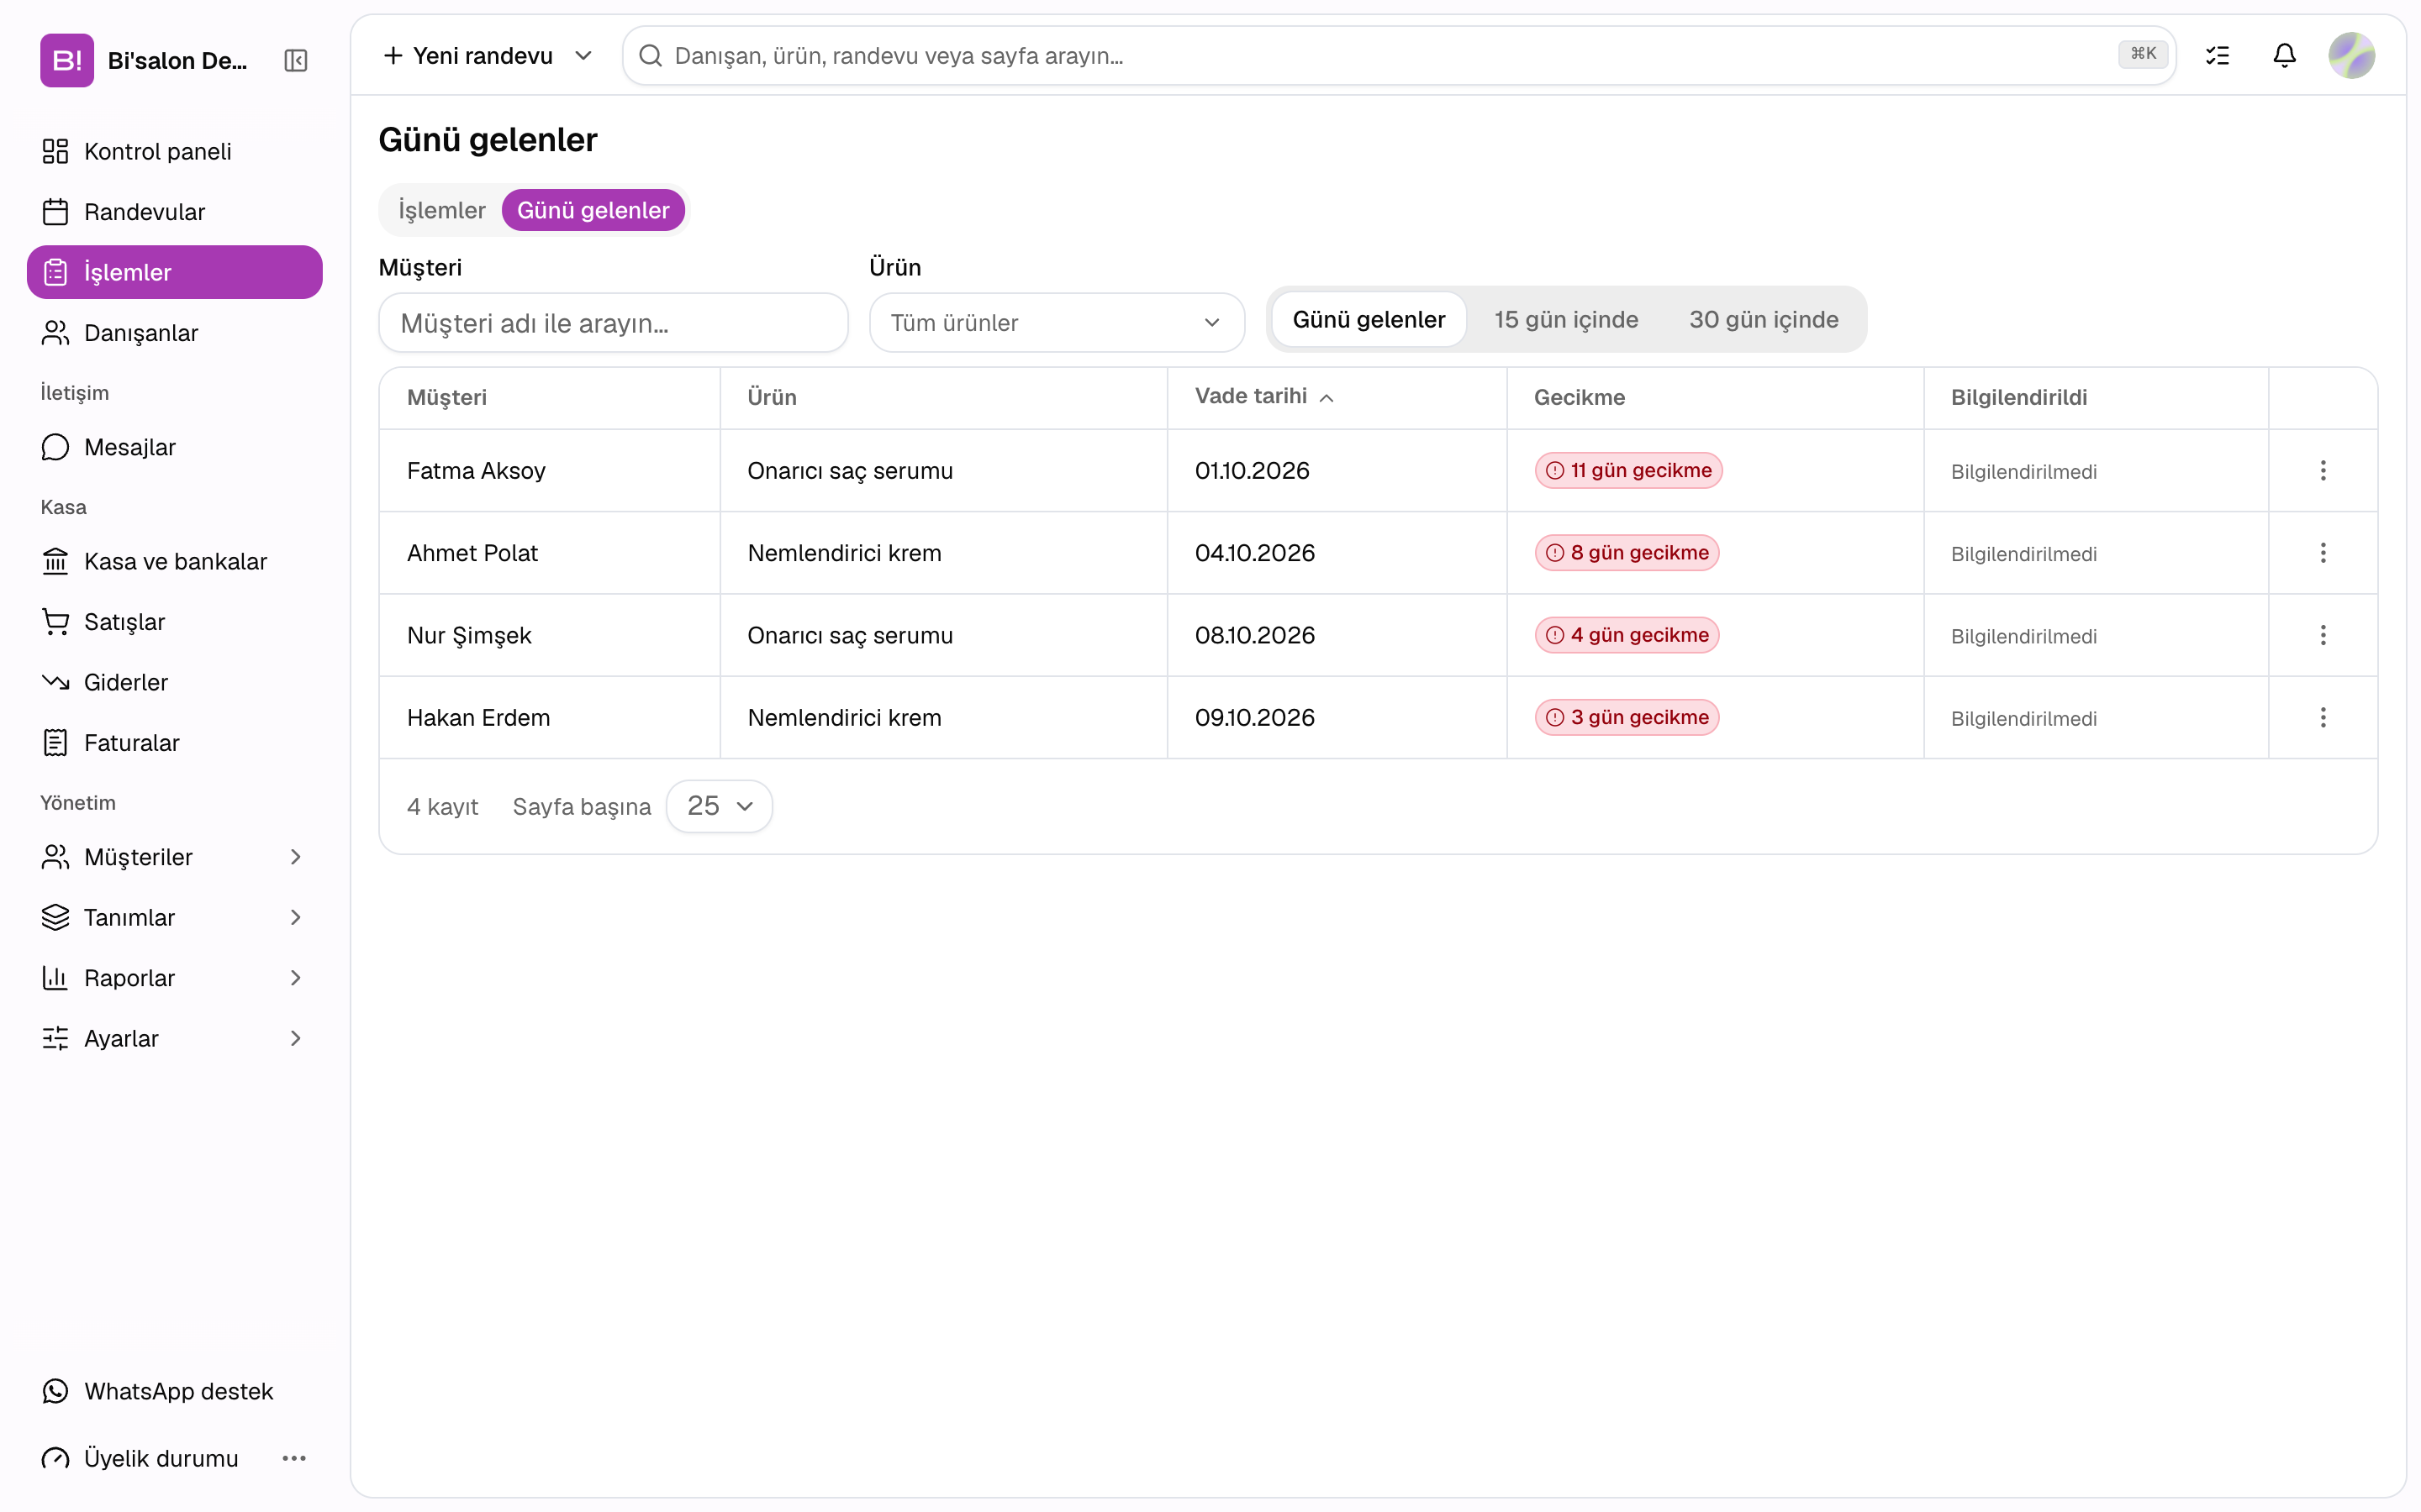Open Üyelik durumu more options dots
Screen dimensions: 2421x1512
[294, 1458]
